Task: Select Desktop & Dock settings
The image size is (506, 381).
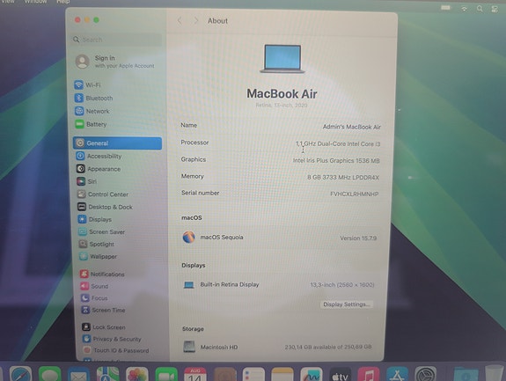Action: click(106, 207)
